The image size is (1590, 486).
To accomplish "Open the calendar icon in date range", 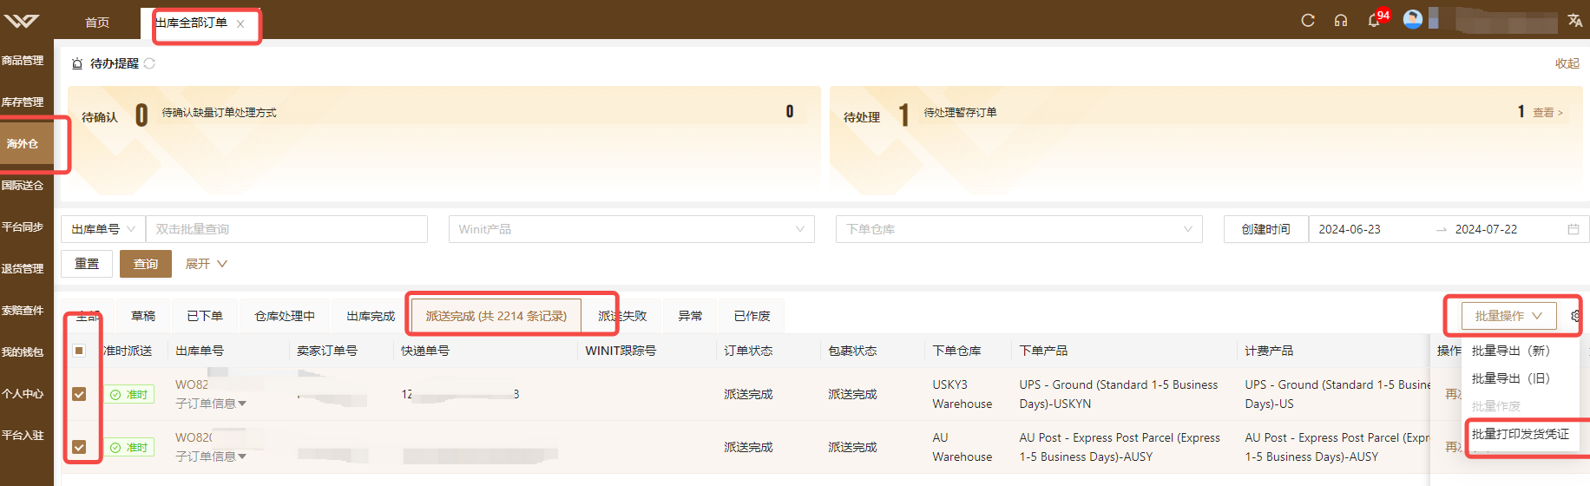I will click(x=1574, y=229).
